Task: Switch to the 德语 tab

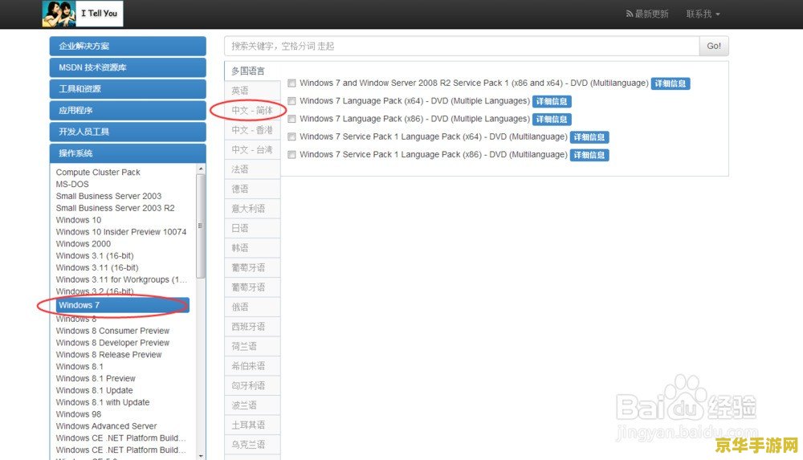Action: point(252,189)
